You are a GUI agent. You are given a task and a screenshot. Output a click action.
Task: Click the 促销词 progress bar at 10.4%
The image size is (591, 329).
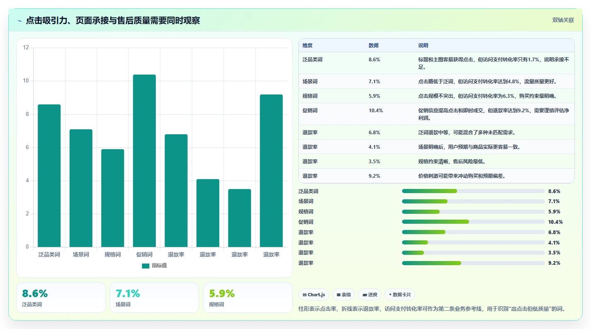pos(473,222)
